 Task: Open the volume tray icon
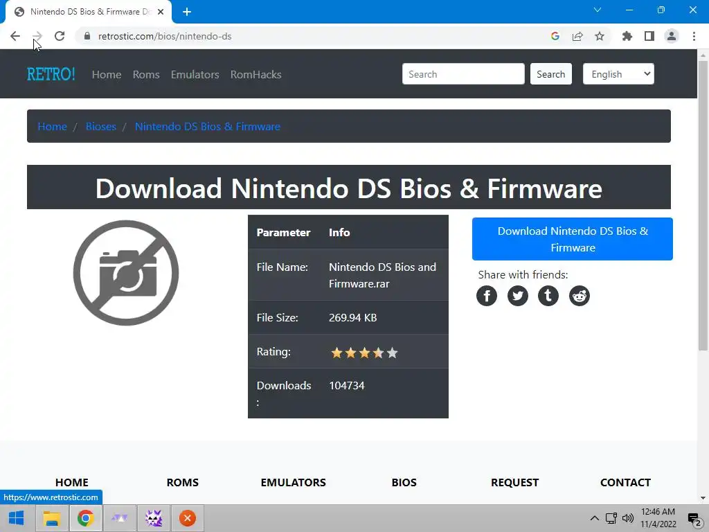[x=628, y=518]
